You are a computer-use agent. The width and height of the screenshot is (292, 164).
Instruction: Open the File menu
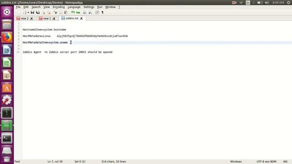pos(18,7)
